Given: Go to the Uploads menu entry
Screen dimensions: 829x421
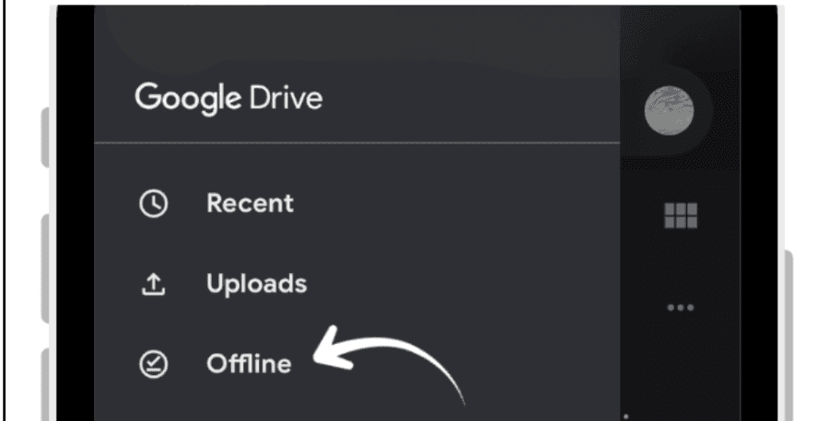Looking at the screenshot, I should click(x=256, y=284).
